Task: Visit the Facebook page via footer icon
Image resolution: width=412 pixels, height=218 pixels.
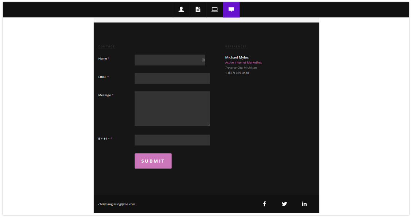Action: coord(264,204)
